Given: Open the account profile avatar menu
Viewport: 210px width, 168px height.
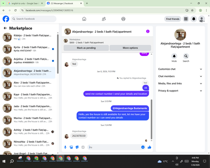Looking at the screenshot, I should 202,19.
